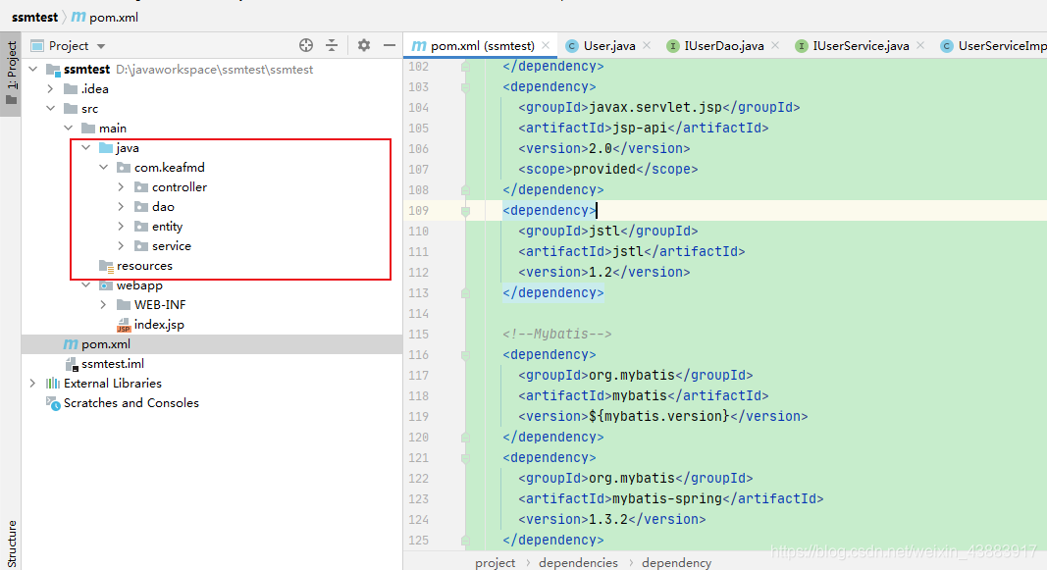Fold the dependency block at line 109
This screenshot has height=570, width=1047.
point(465,211)
